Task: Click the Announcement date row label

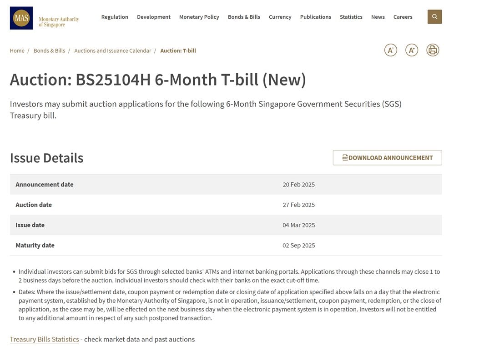Action: point(45,185)
